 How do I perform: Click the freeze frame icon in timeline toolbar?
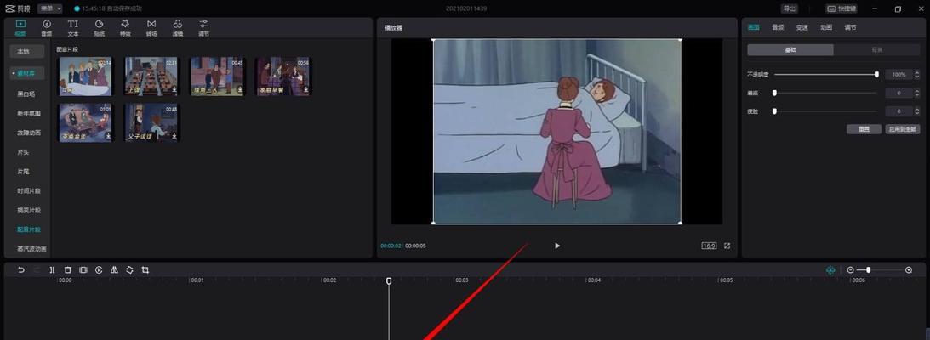tap(83, 270)
